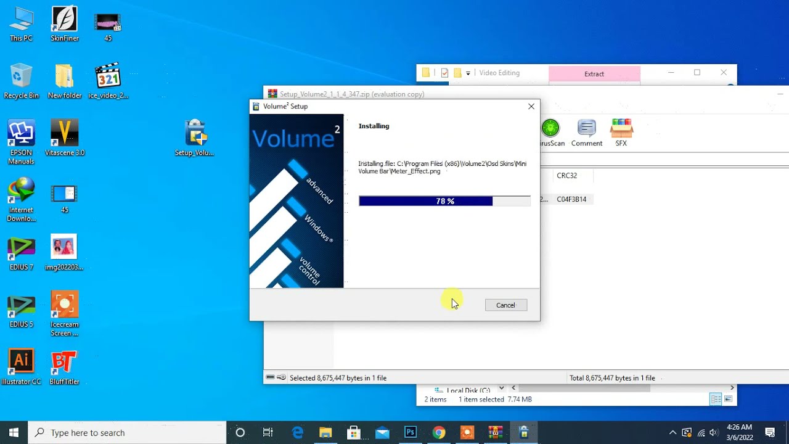Open the New folder on desktop
Image resolution: width=789 pixels, height=444 pixels.
pyautogui.click(x=65, y=81)
